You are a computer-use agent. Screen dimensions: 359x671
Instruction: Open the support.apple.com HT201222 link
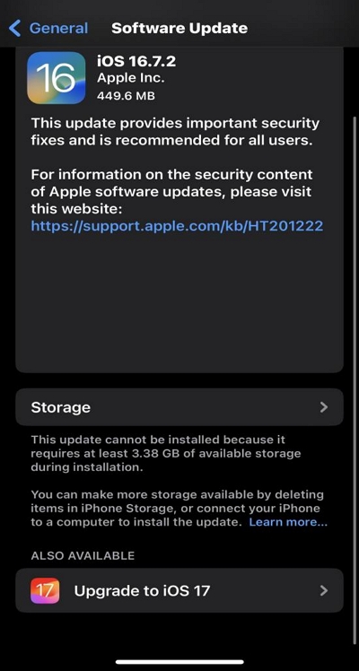[x=177, y=226]
